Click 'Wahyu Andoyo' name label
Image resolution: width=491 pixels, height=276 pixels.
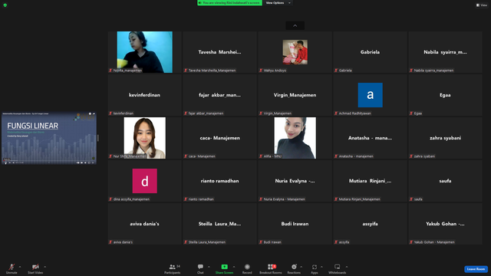point(275,71)
